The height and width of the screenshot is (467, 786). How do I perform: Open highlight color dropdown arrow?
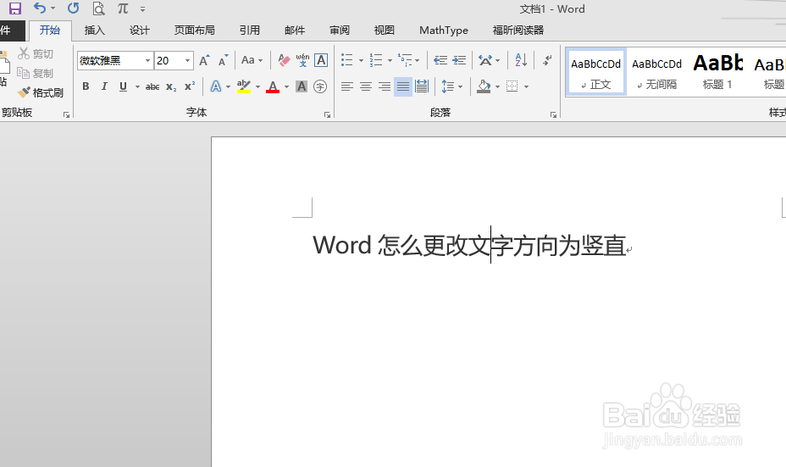click(257, 86)
